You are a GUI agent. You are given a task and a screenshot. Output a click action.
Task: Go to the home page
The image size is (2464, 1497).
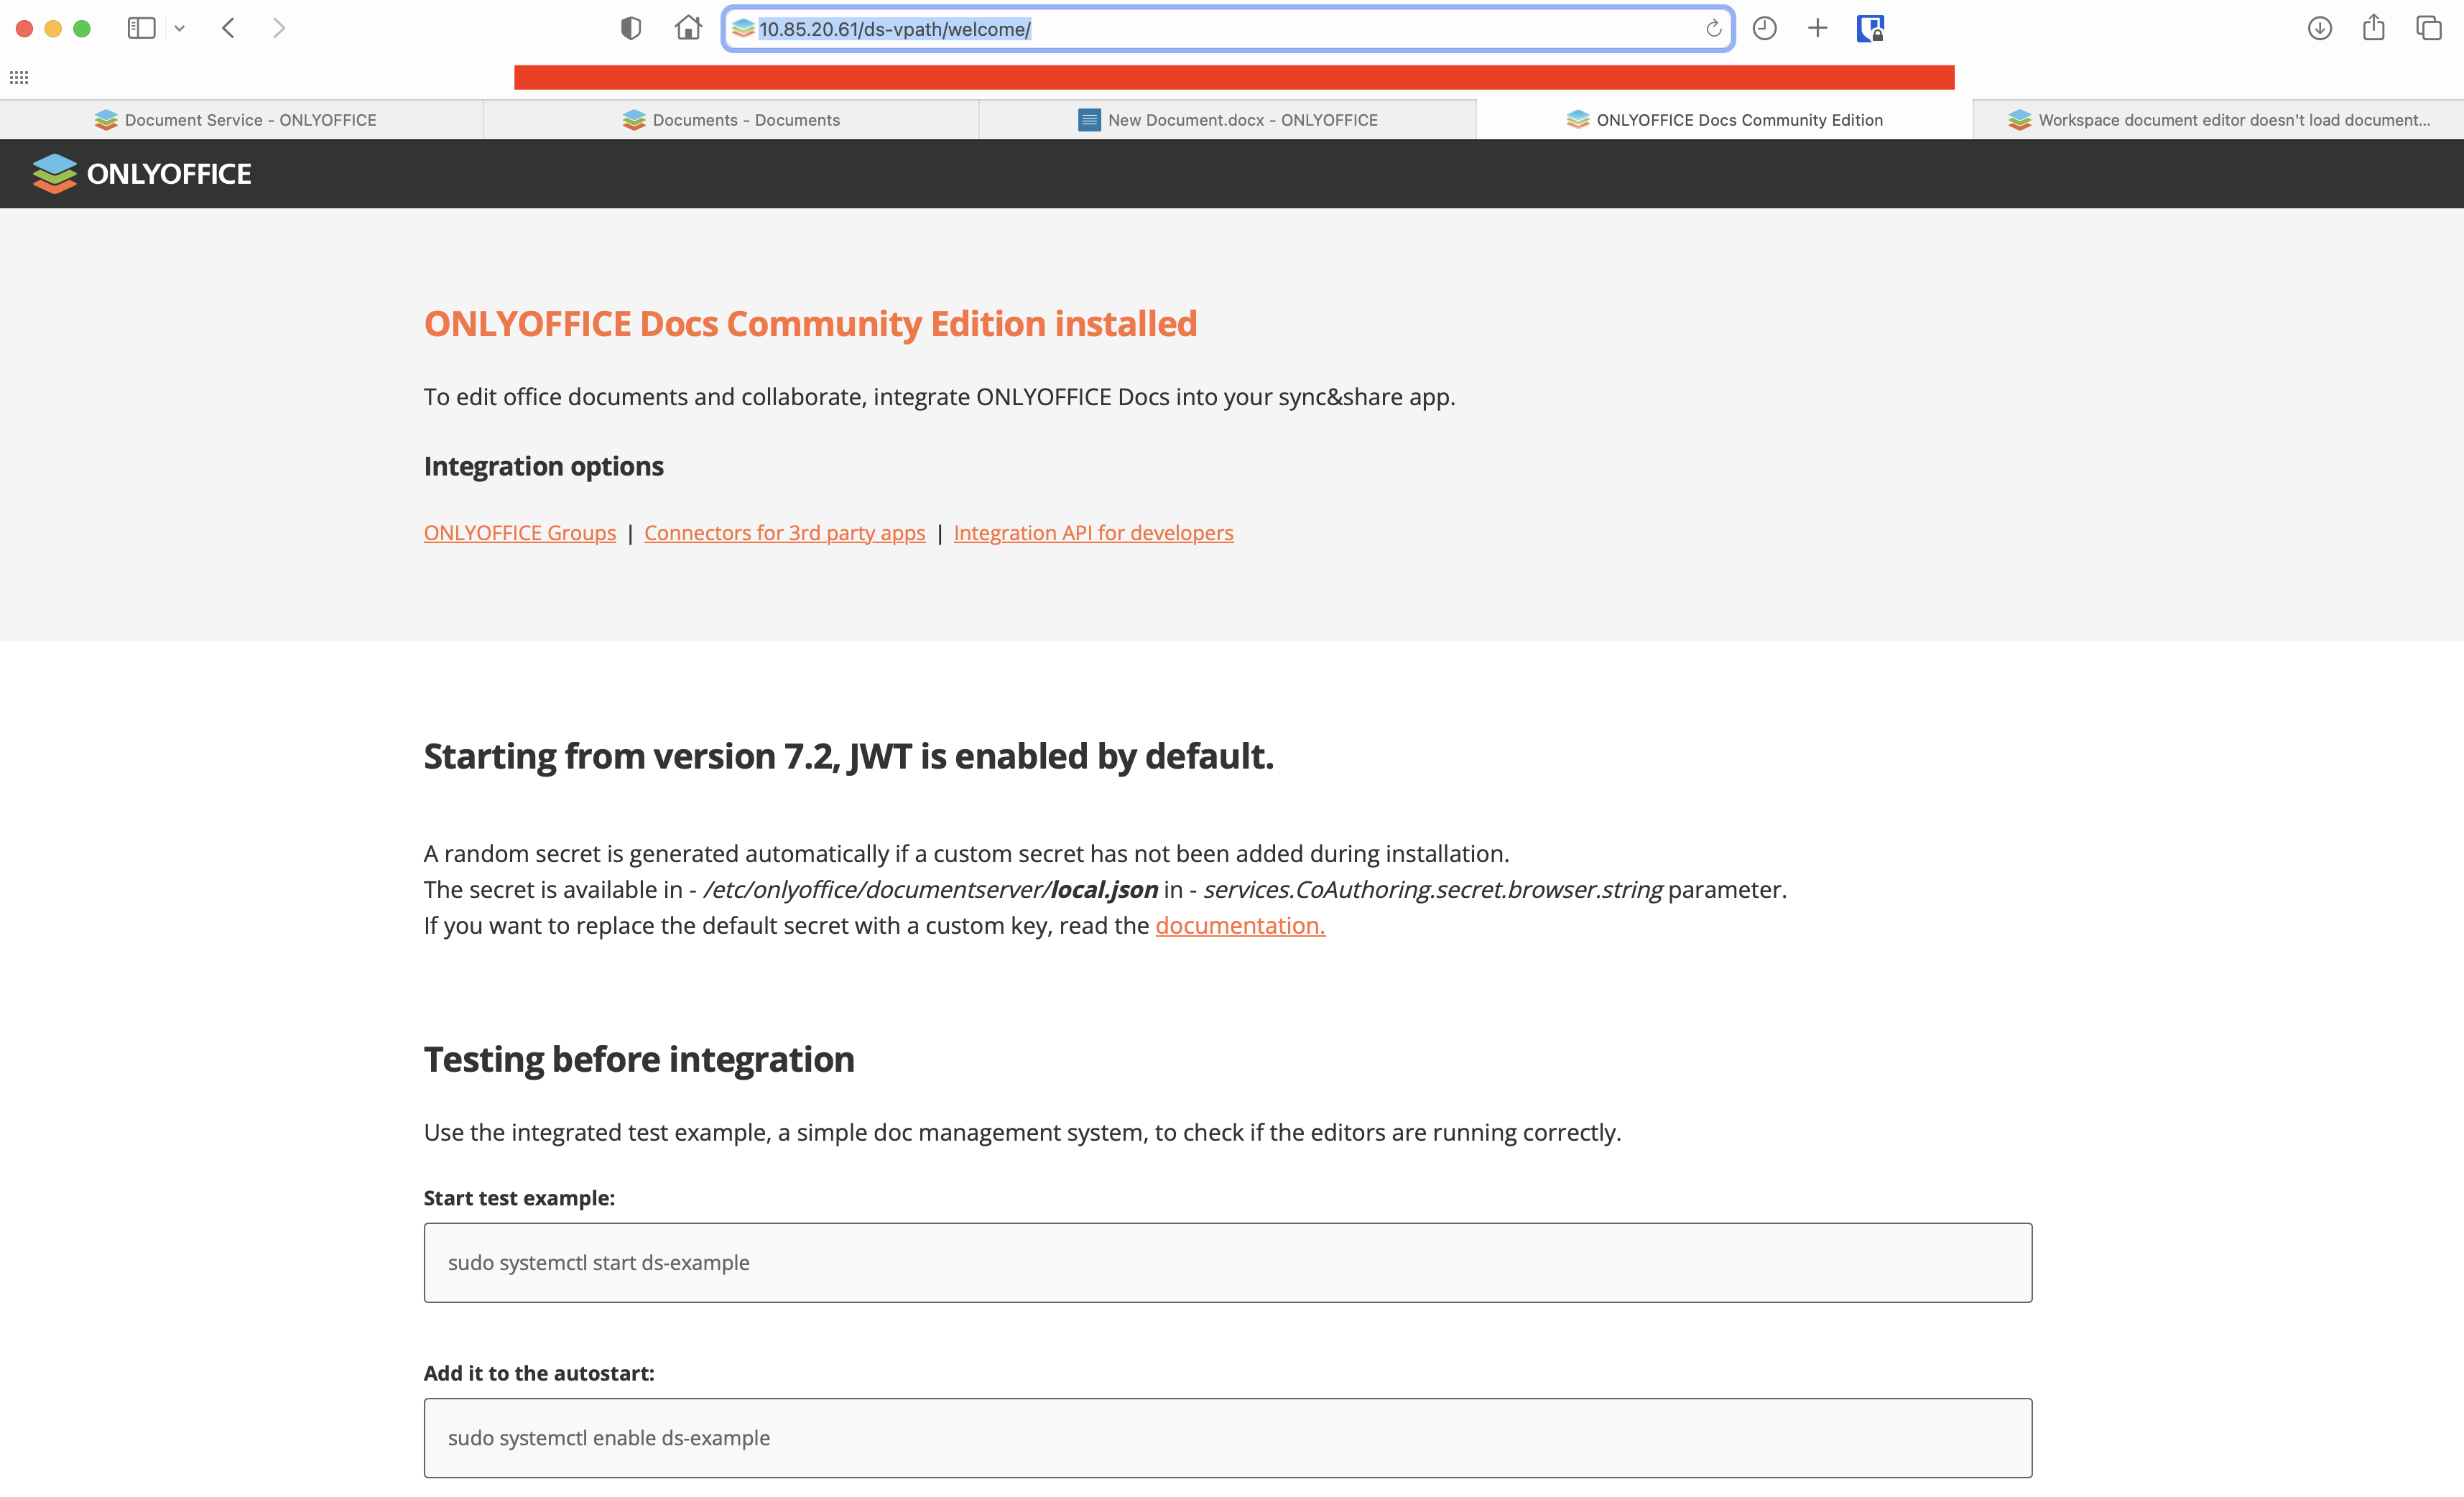pyautogui.click(x=688, y=28)
